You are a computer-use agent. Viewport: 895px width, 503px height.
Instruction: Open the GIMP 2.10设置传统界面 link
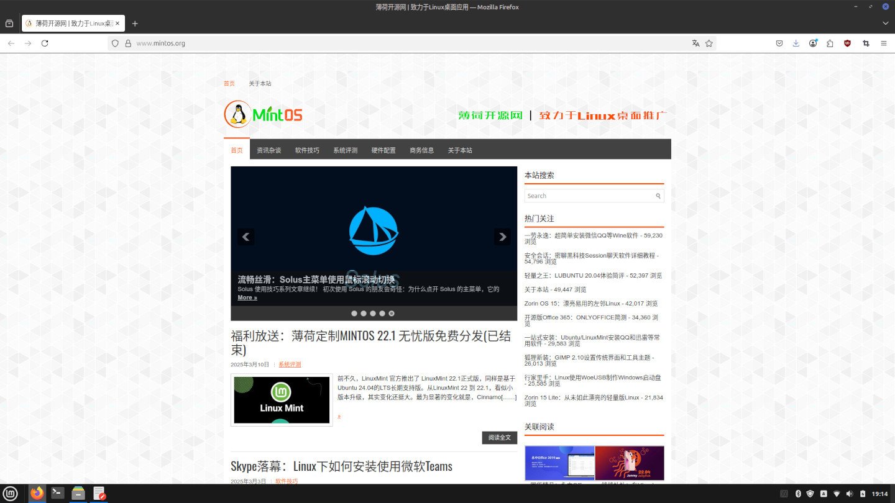pyautogui.click(x=589, y=360)
